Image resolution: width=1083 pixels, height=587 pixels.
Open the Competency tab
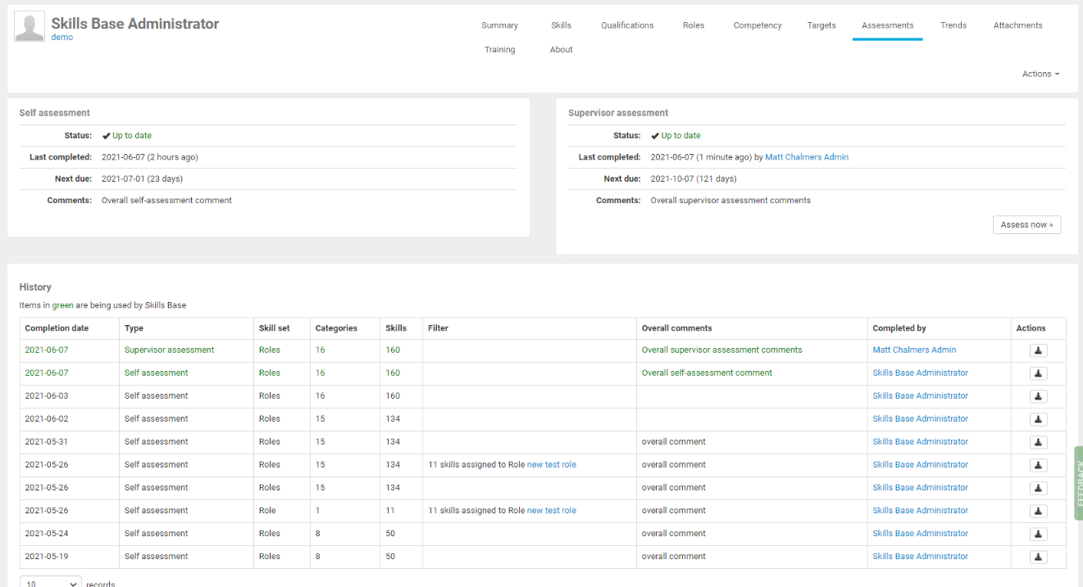coord(757,25)
